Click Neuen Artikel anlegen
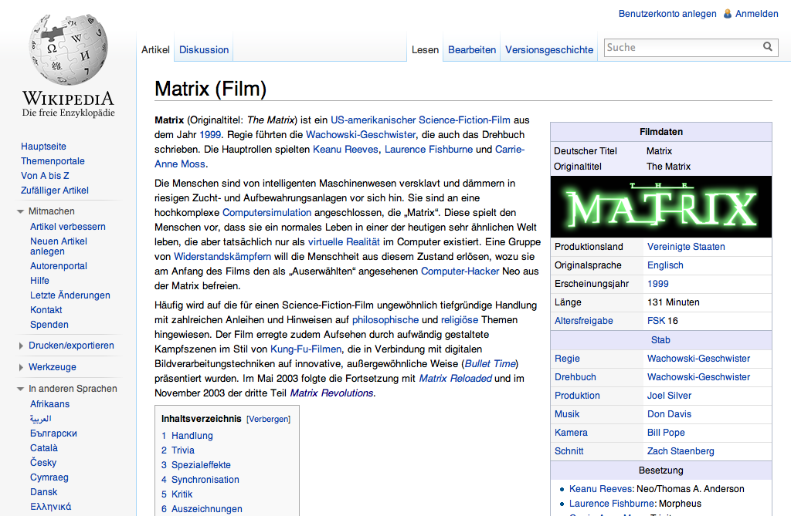Screen dimensions: 791x516 coord(59,246)
